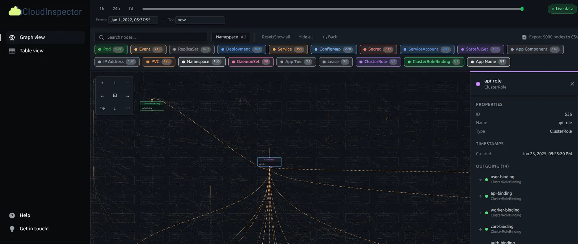Click the Table view grid icon
The height and width of the screenshot is (244, 578).
[12, 51]
